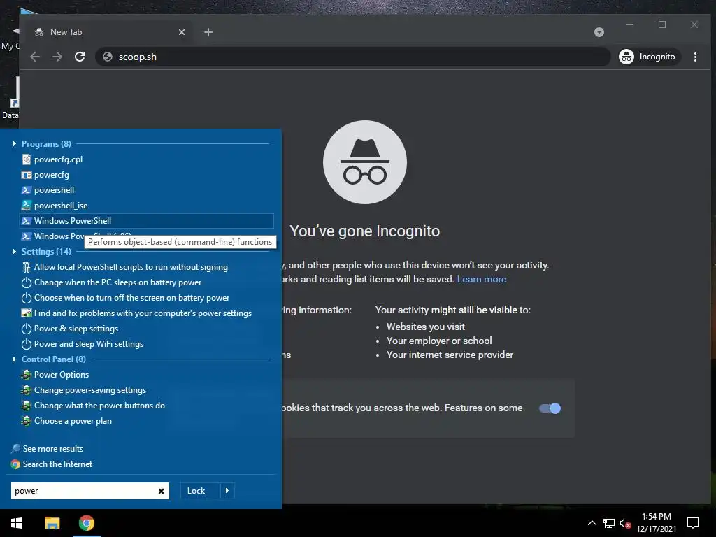Collapse the Settings (14) results group

(x=15, y=252)
